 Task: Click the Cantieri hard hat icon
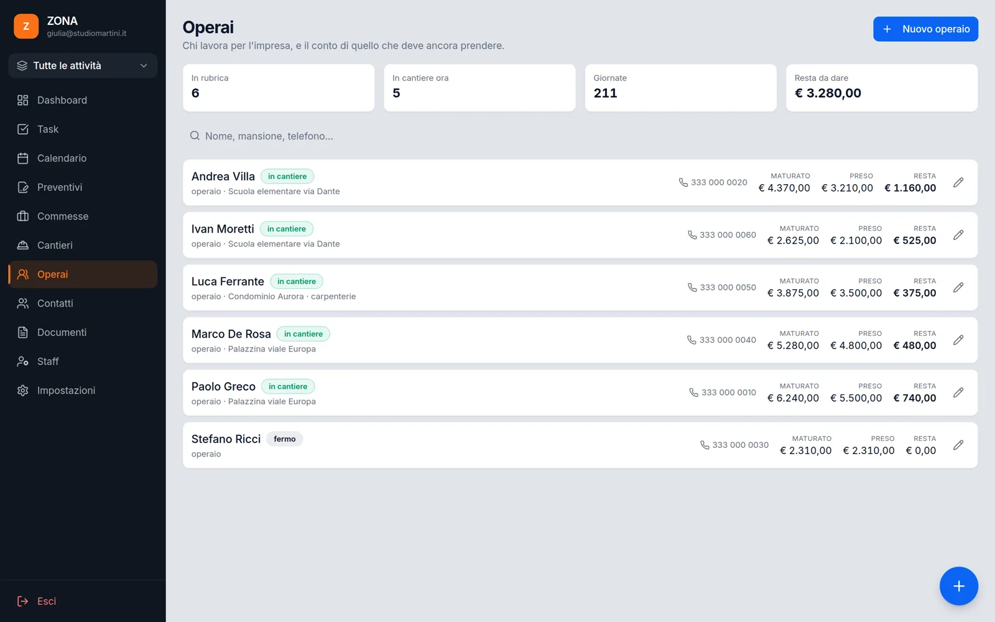(x=23, y=245)
